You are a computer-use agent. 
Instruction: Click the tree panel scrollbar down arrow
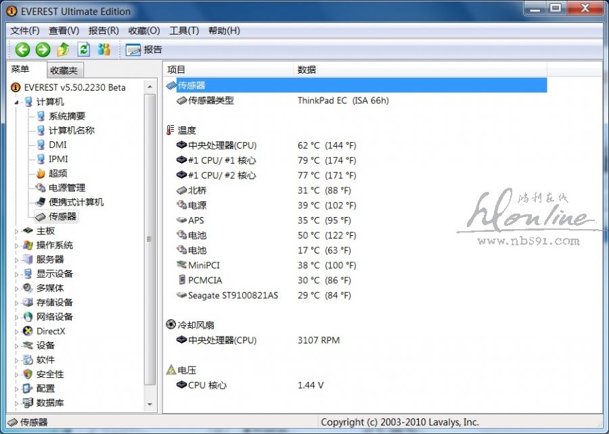(x=151, y=404)
